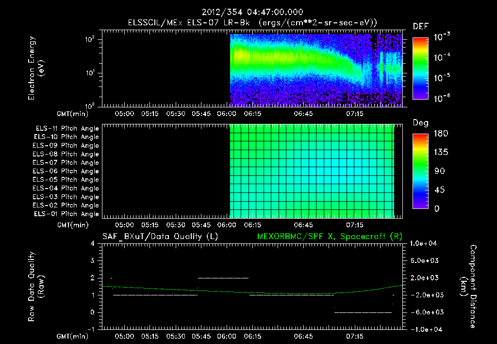The width and height of the screenshot is (497, 344).
Task: Click the 06:45 tick label under spectrogram
Action: click(x=303, y=114)
